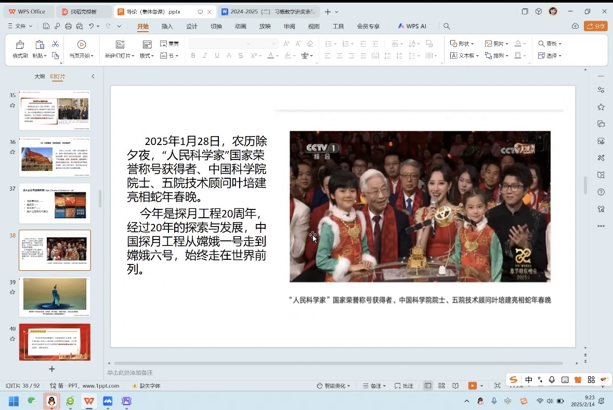
Task: Click the Undo arrow icon
Action: coord(92,26)
